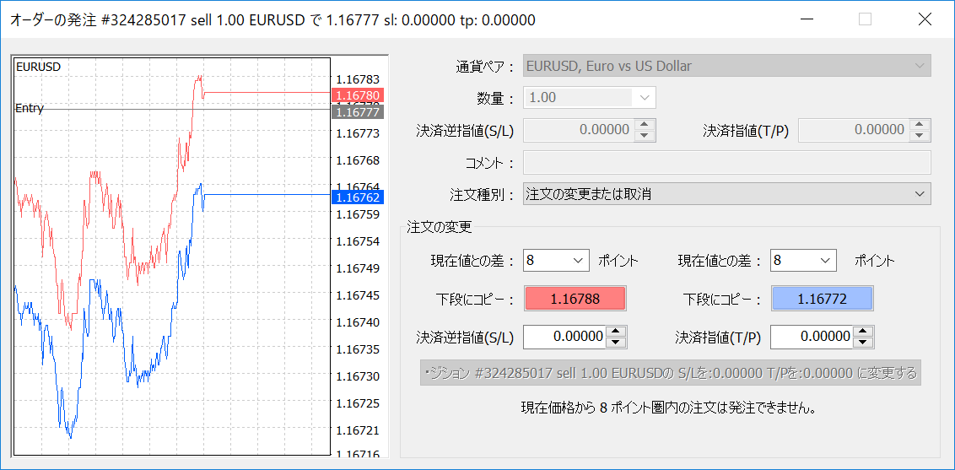This screenshot has height=470, width=955.
Task: Open the 注文種別 order type dropdown
Action: (x=726, y=194)
